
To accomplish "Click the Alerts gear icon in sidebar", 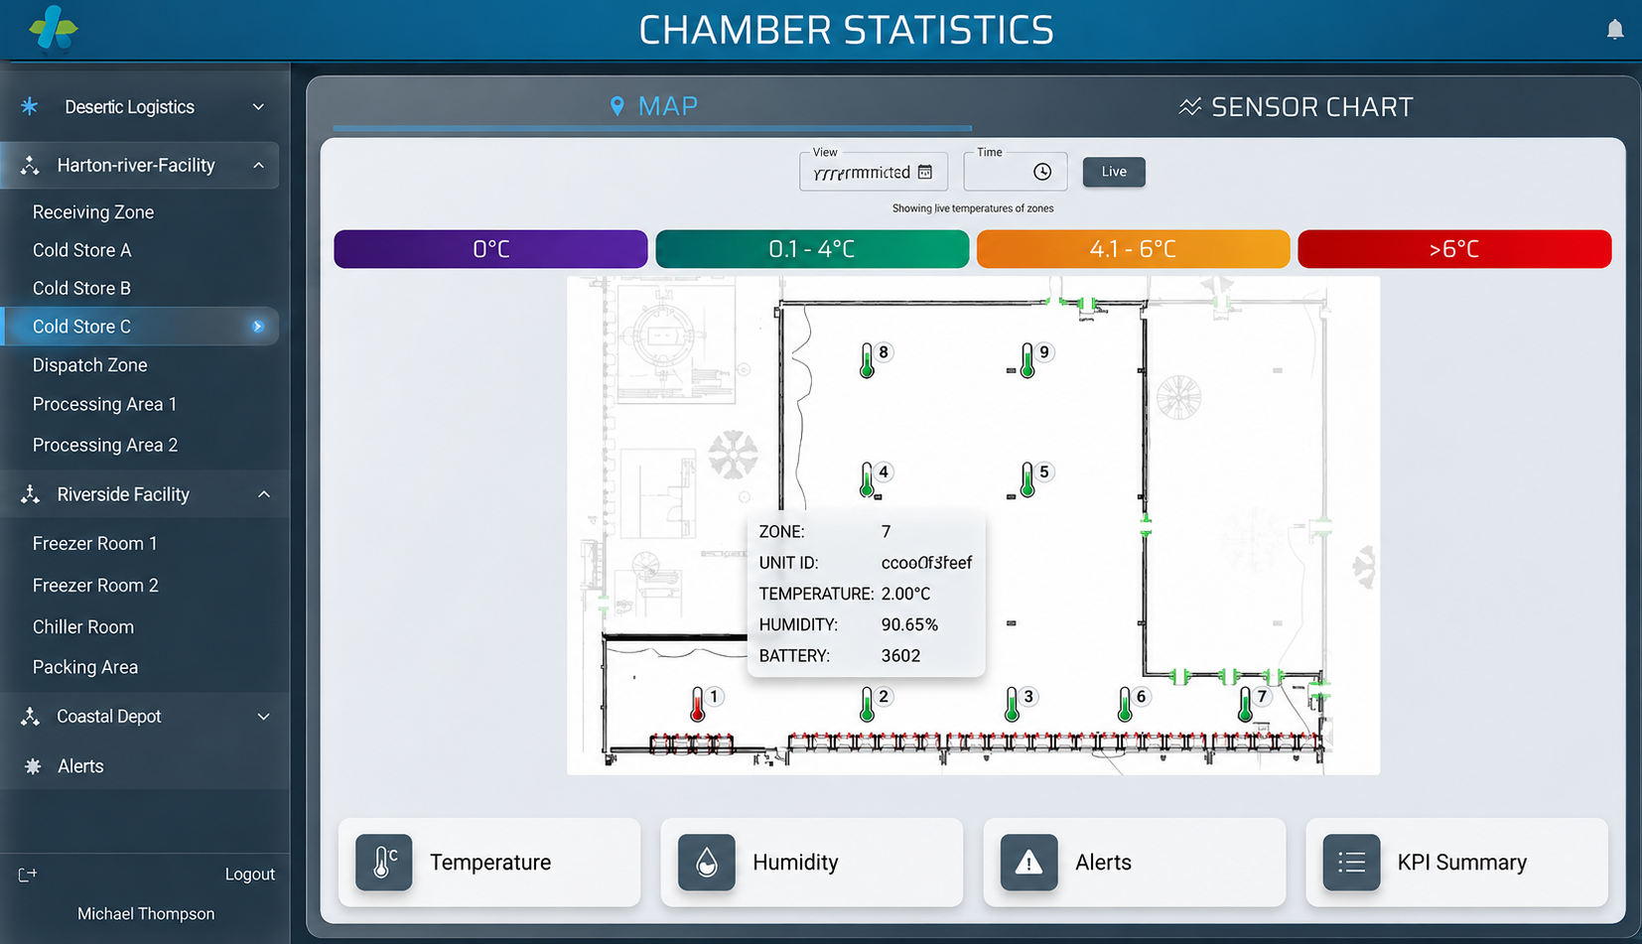I will tap(33, 766).
